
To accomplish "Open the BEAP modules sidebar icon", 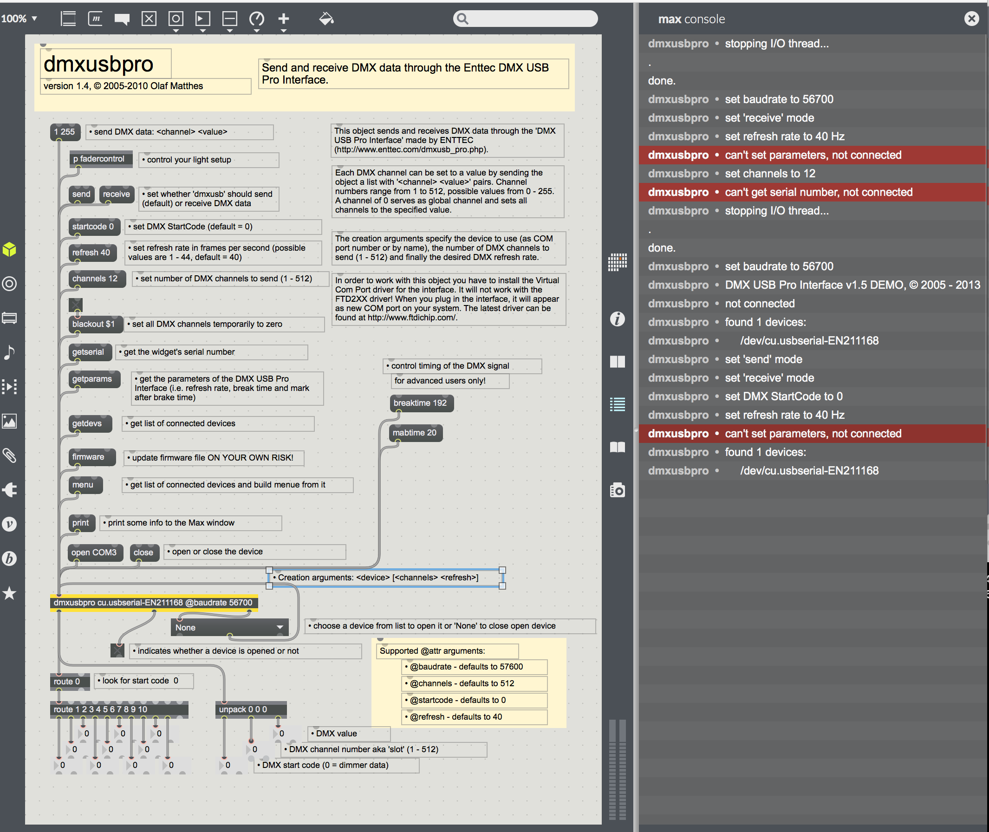I will pos(9,559).
